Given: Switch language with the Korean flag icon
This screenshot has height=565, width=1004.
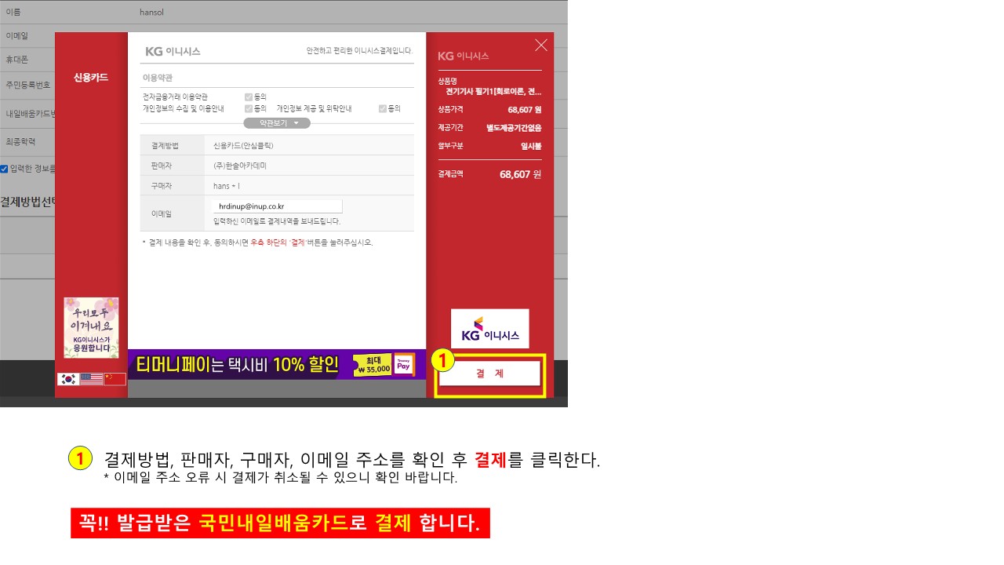Looking at the screenshot, I should tap(68, 379).
